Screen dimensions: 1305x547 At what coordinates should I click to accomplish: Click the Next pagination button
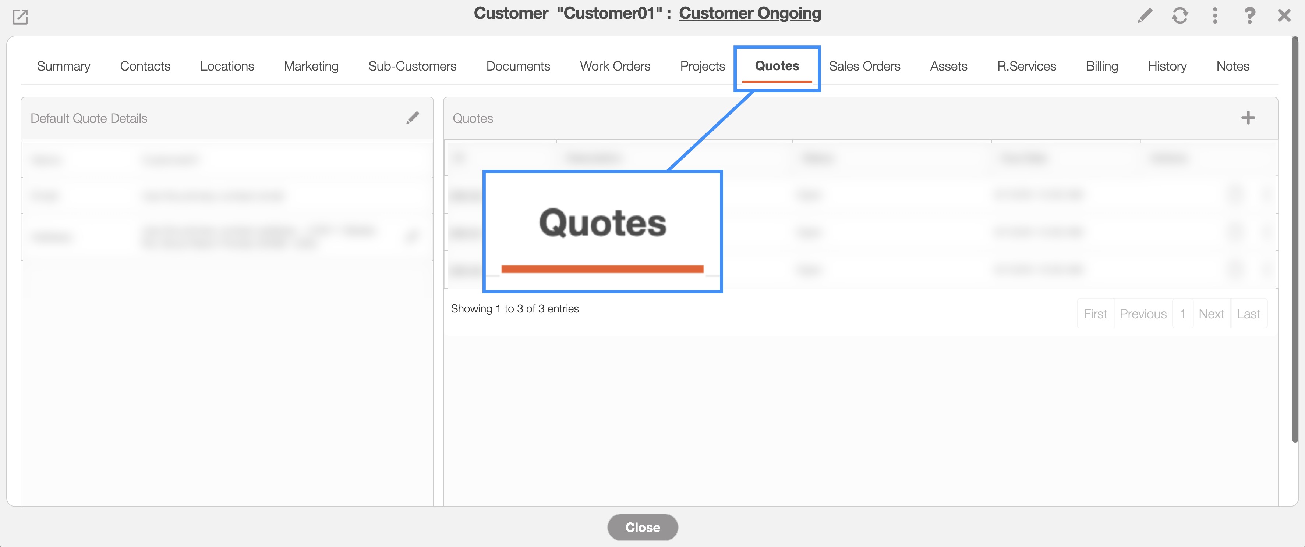(1211, 314)
